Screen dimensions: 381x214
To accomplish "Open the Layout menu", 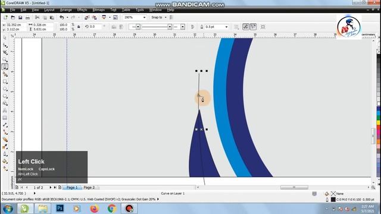I will [x=49, y=10].
